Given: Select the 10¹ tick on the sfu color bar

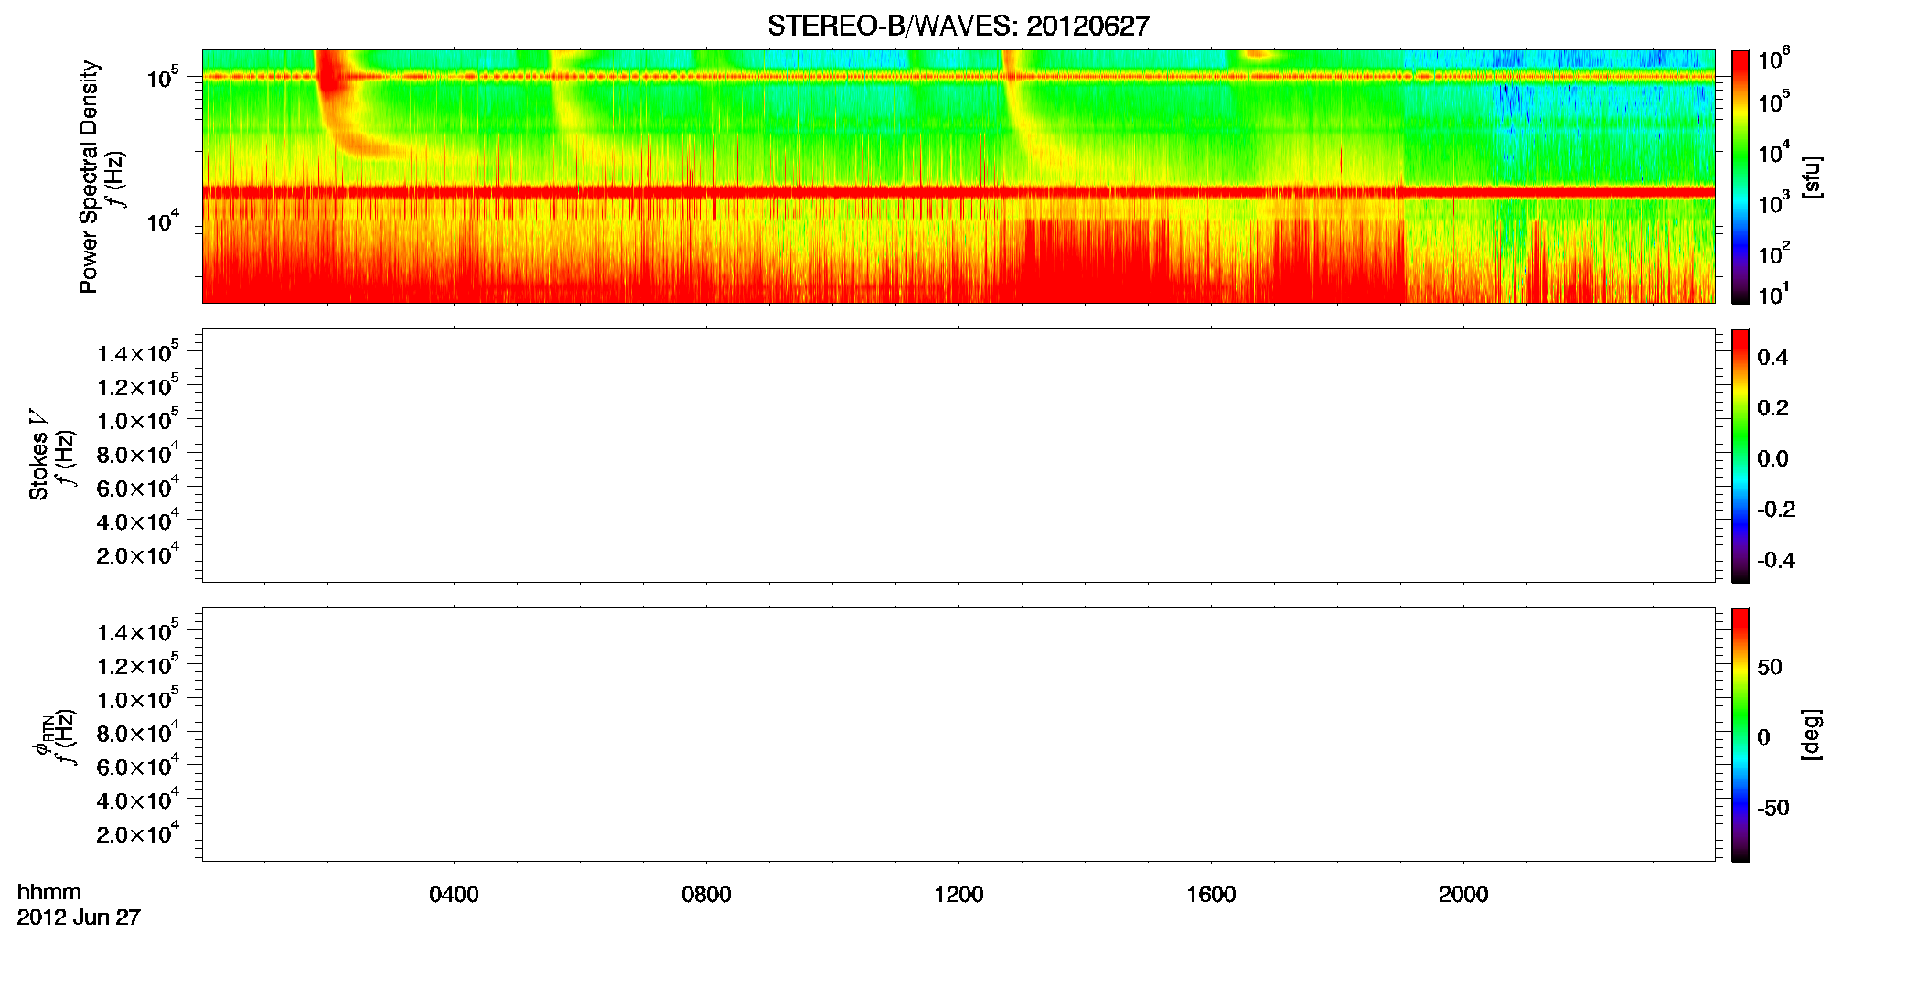Looking at the screenshot, I should pos(1773,294).
